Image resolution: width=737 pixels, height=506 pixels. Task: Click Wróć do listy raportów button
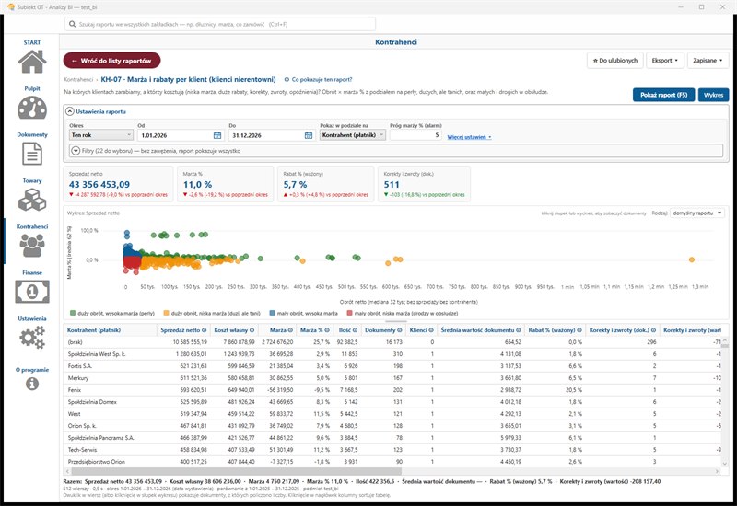pos(111,61)
